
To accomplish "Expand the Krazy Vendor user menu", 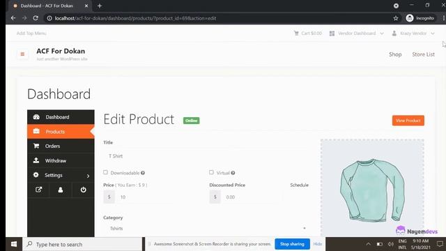I will (413, 33).
